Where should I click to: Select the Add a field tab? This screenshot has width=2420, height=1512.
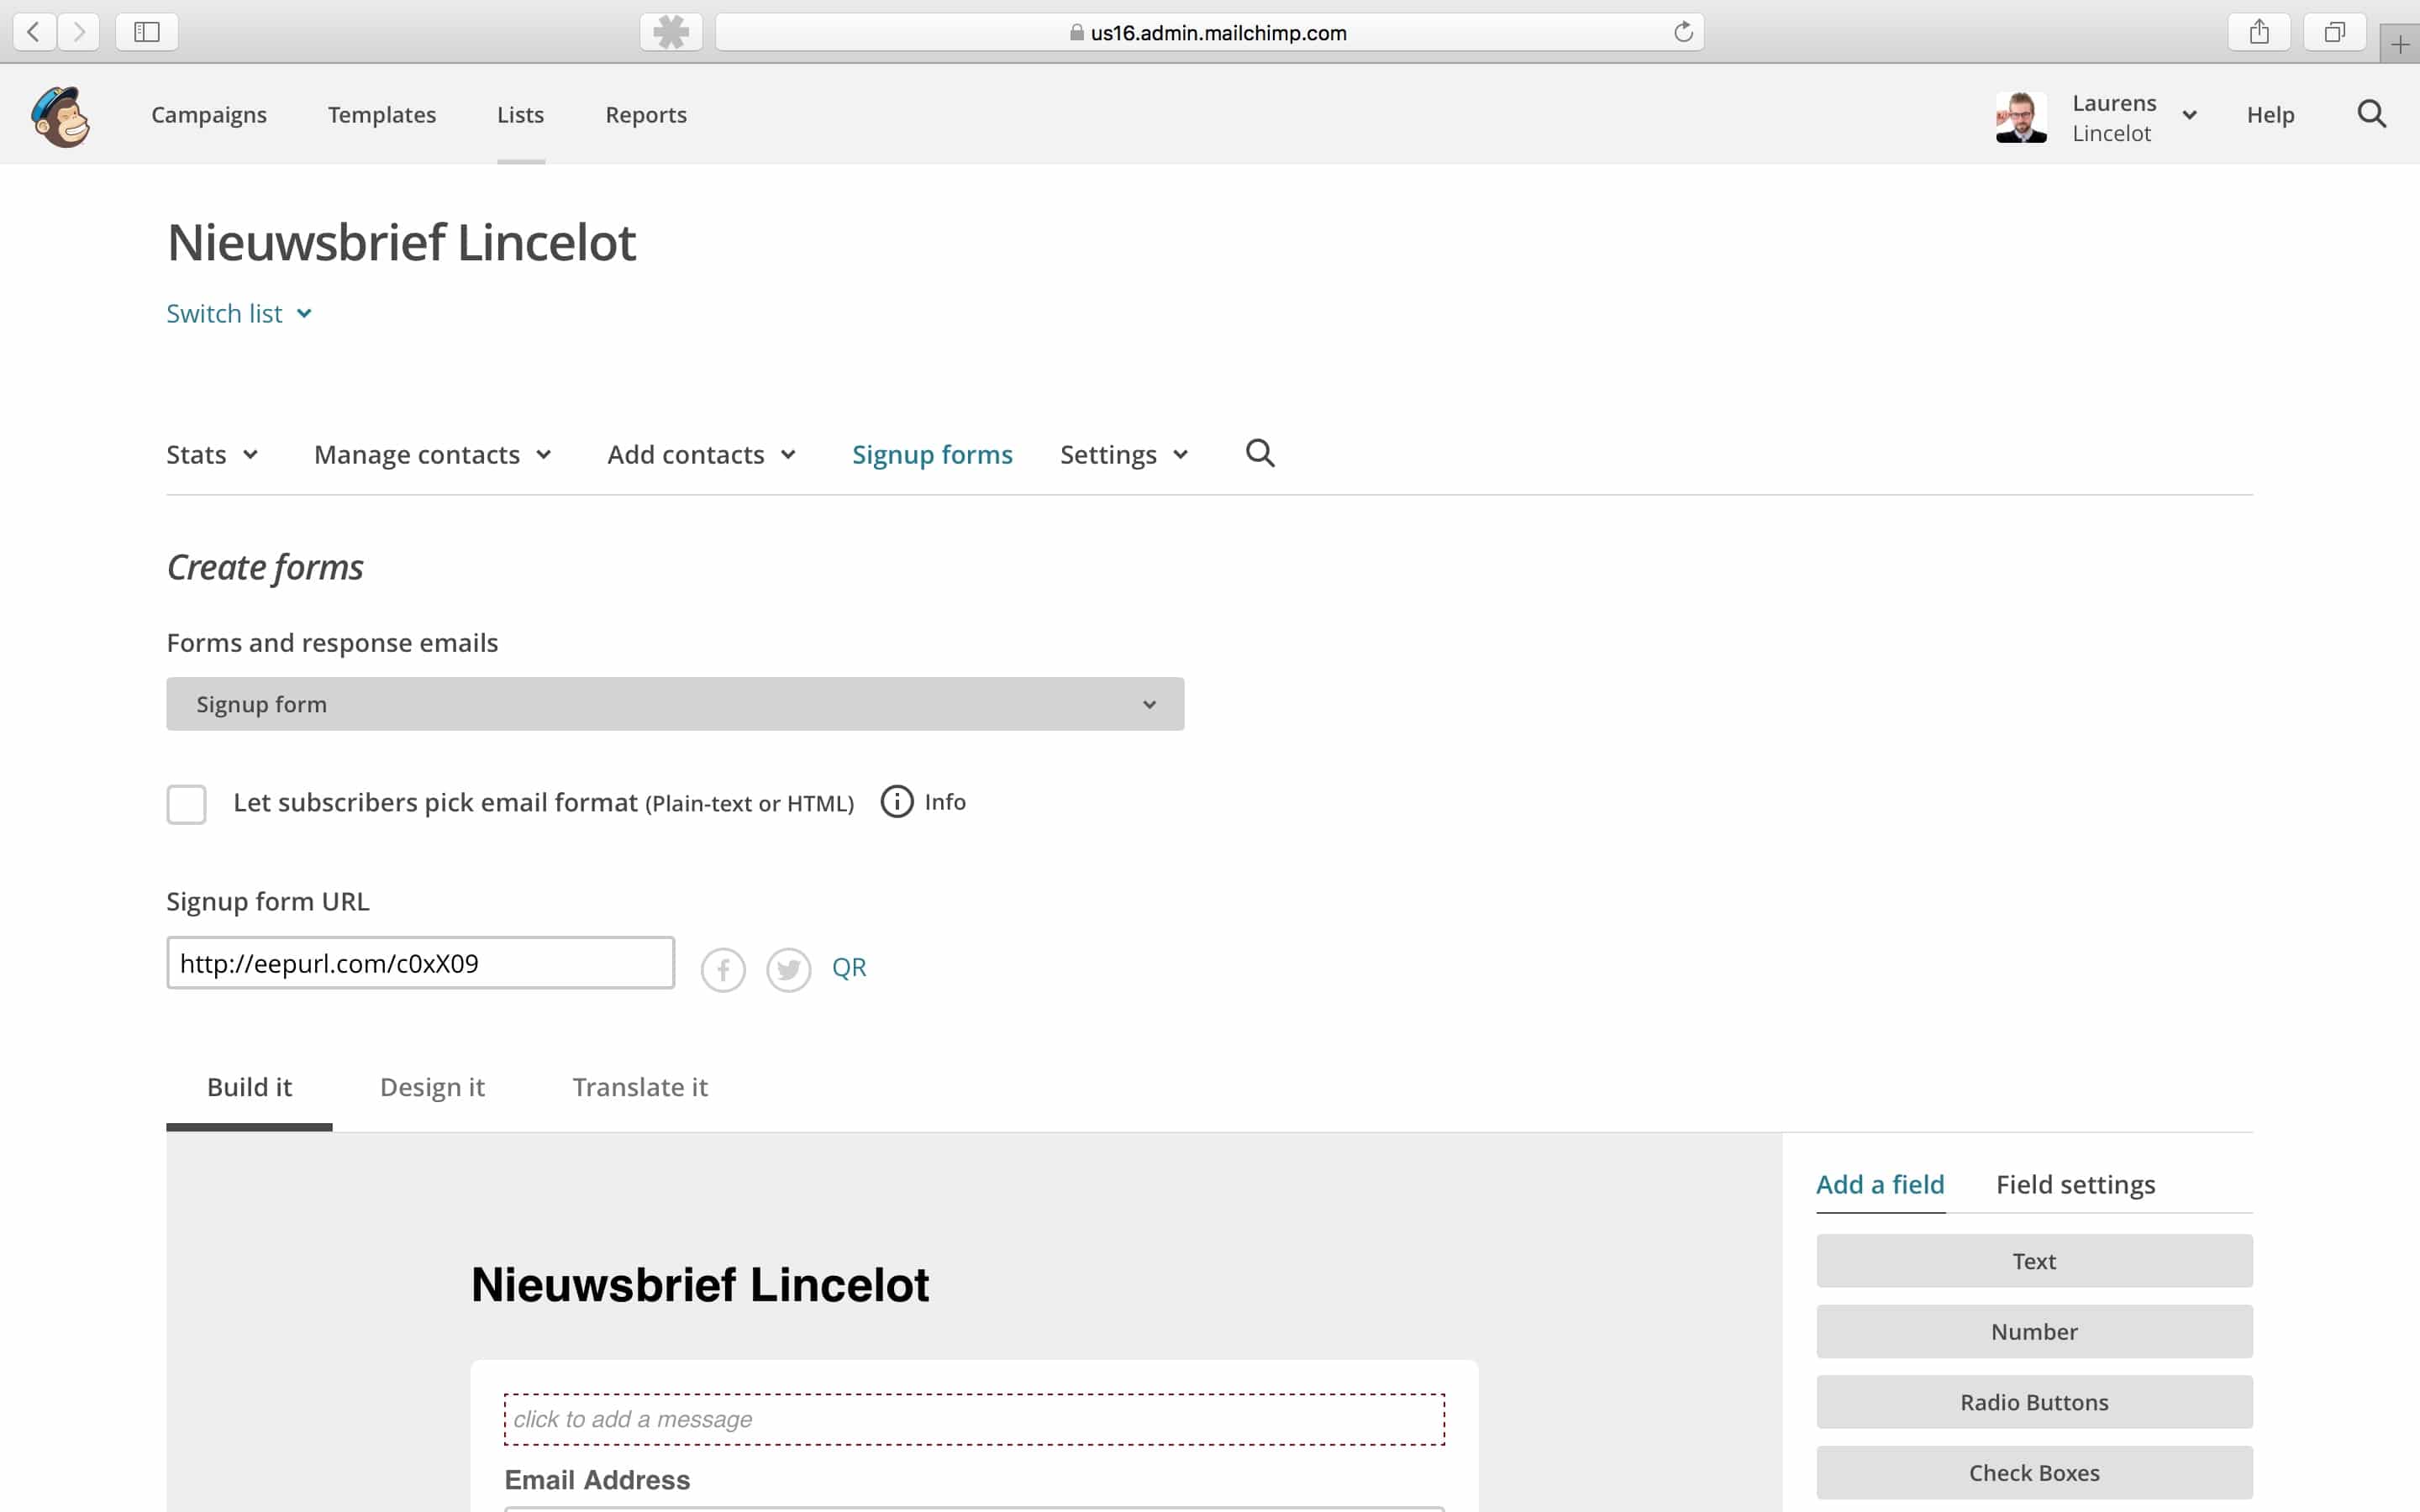(x=1880, y=1185)
